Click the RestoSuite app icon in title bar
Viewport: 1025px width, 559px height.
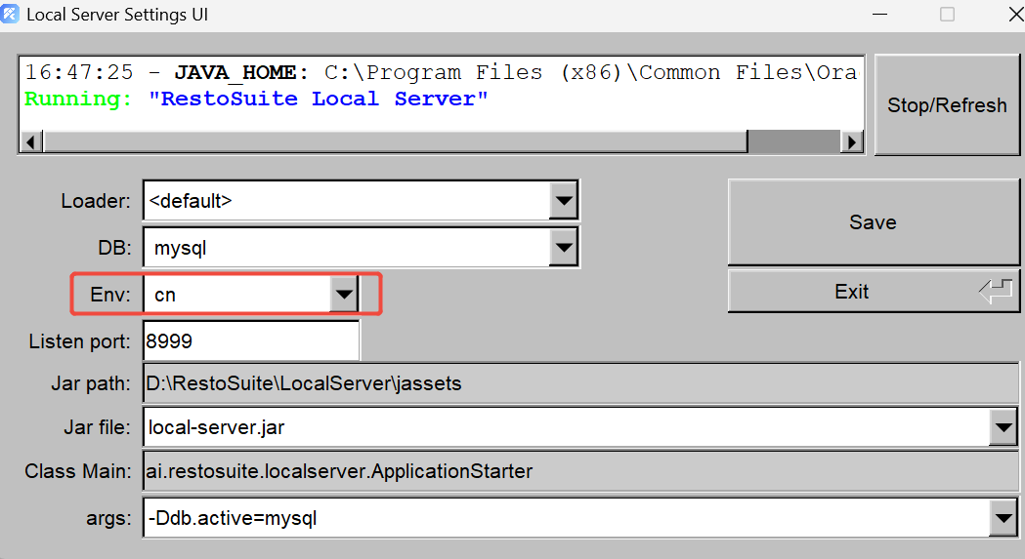[11, 14]
